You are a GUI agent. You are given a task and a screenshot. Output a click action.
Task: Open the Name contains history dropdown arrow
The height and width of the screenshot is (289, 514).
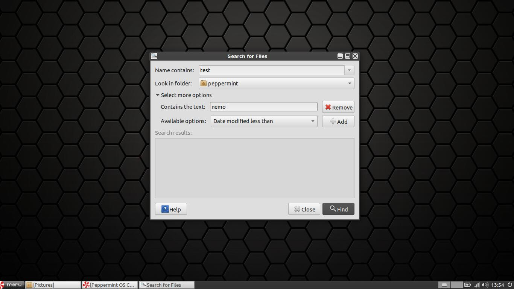(x=349, y=70)
